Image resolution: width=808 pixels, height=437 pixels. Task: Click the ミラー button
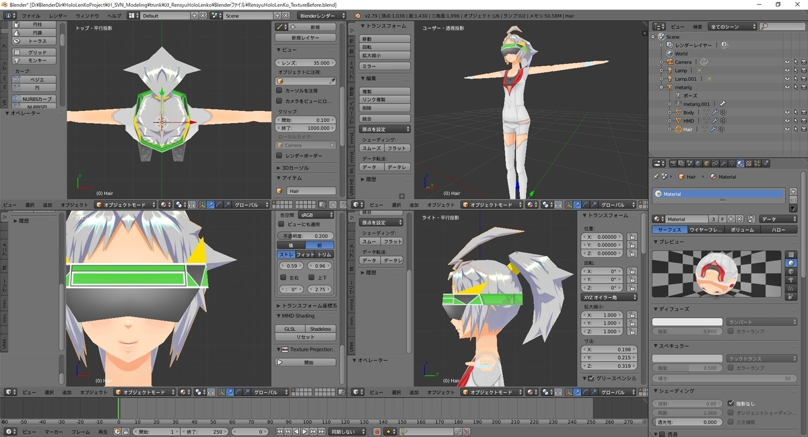click(x=385, y=66)
